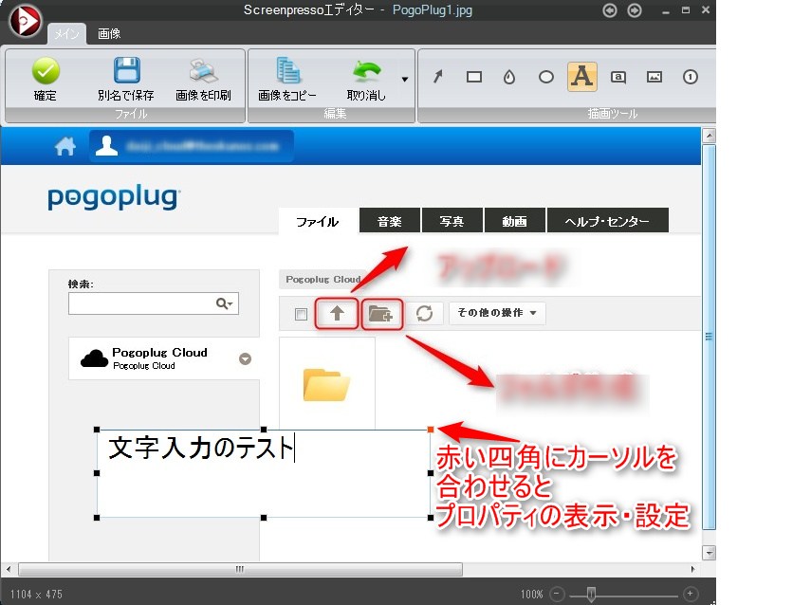The width and height of the screenshot is (811, 605).
Task: Select the Ellipse drawing tool
Action: pos(546,77)
